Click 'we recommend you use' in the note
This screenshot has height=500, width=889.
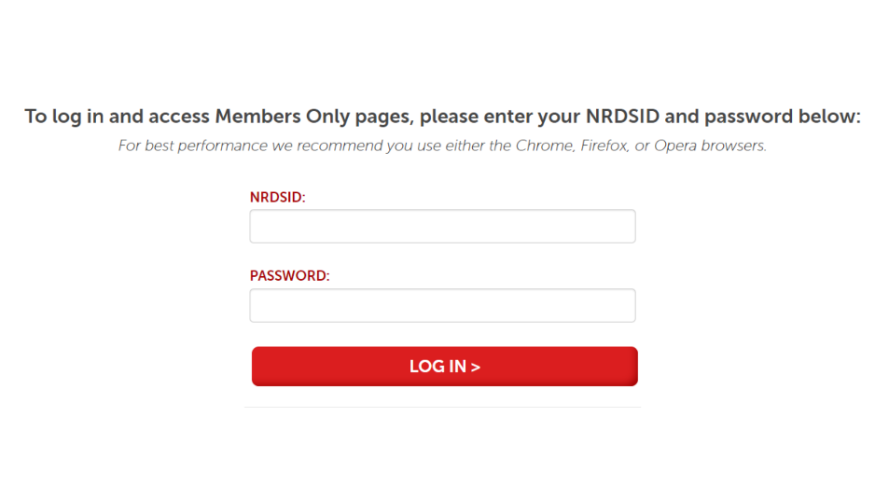click(326, 146)
